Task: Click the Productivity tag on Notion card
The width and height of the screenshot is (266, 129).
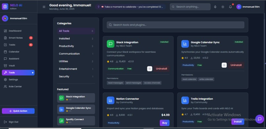Action: click(x=114, y=123)
